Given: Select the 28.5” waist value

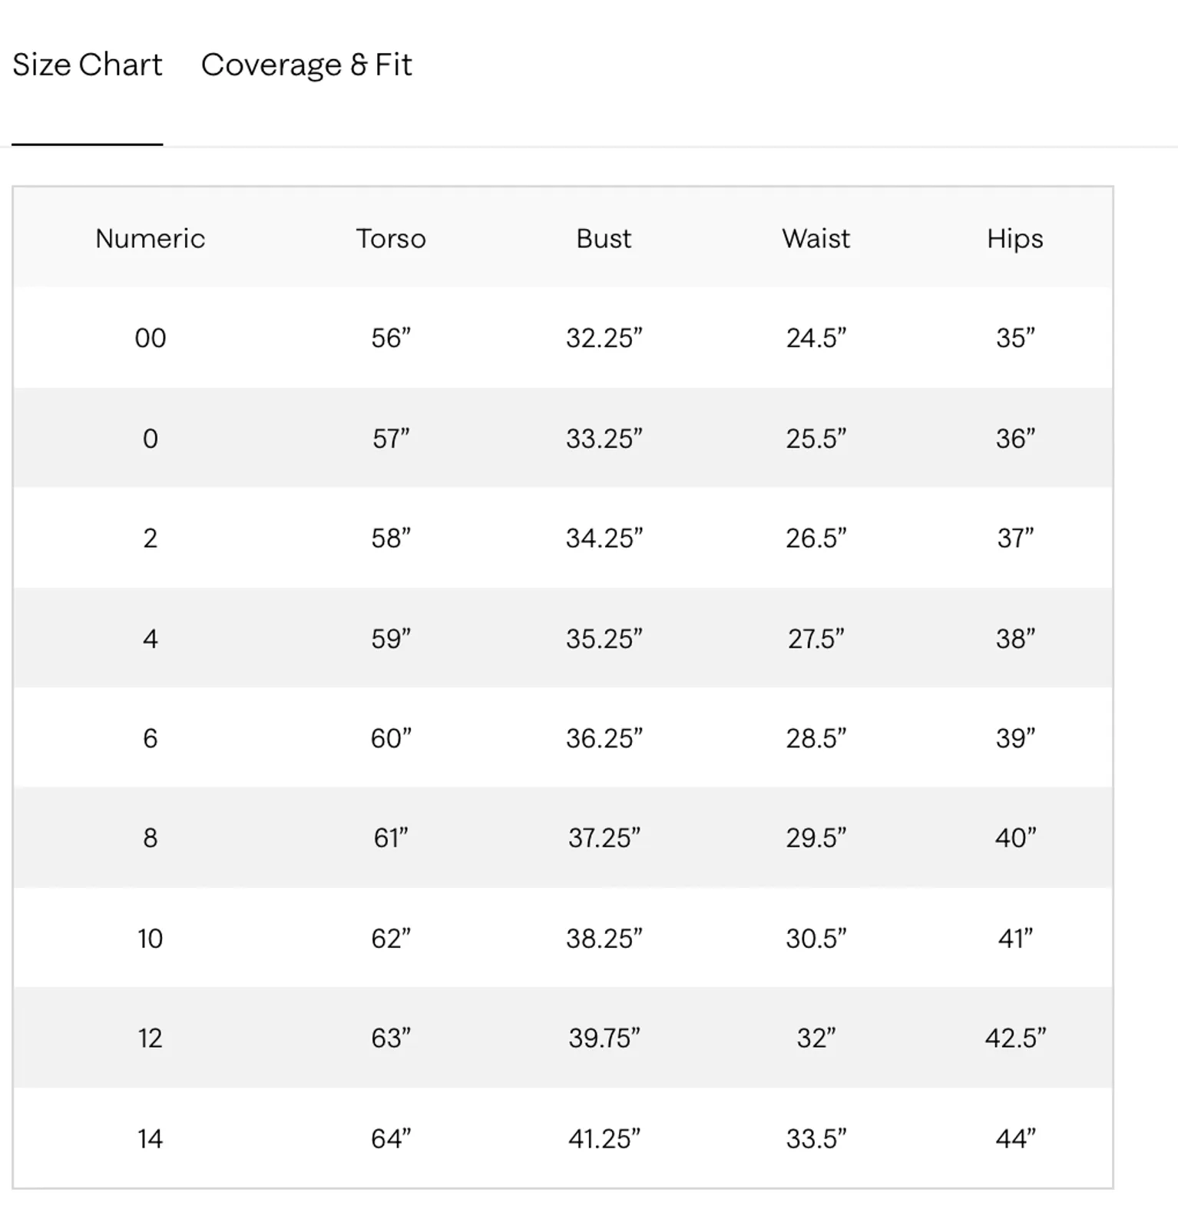Looking at the screenshot, I should (x=816, y=738).
